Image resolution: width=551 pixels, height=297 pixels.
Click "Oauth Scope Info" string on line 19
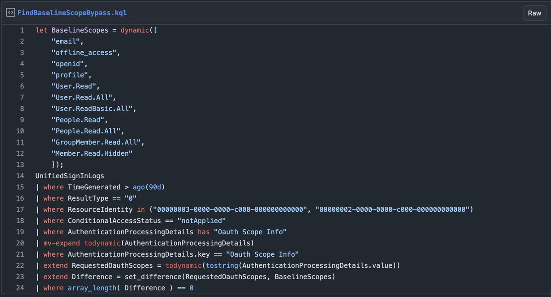[x=250, y=232]
